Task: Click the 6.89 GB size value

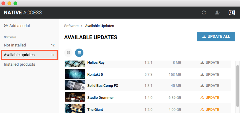Action: click(x=175, y=98)
